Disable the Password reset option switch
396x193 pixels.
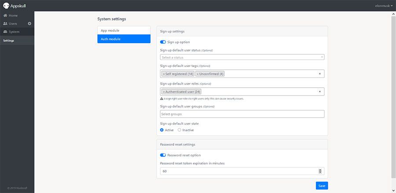(163, 155)
